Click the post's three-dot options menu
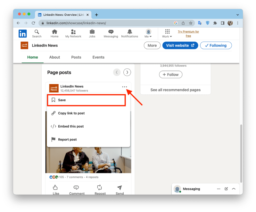 124,87
